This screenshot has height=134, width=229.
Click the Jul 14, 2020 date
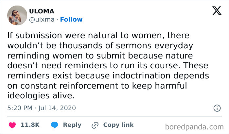[x=57, y=108]
